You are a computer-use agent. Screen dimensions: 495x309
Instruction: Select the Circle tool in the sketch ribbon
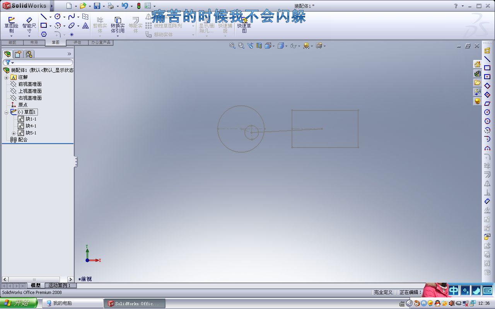click(x=58, y=17)
